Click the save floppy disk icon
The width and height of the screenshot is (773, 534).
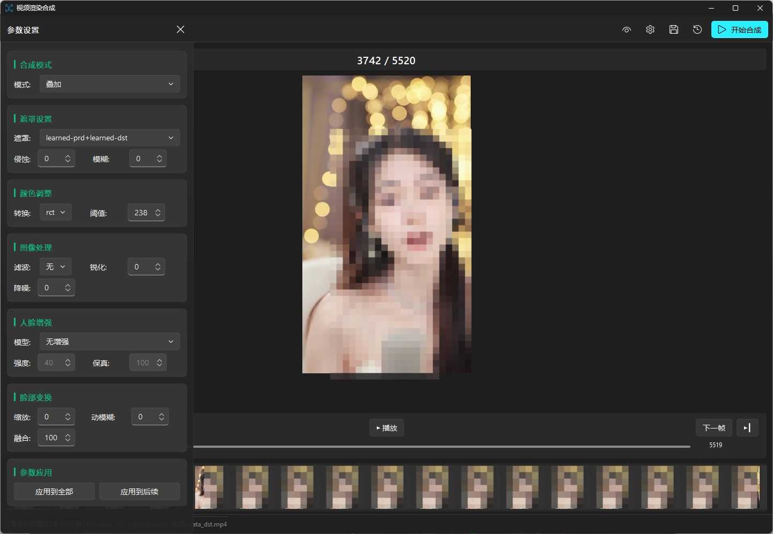click(673, 30)
